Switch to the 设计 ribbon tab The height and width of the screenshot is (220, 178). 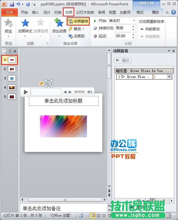(x=47, y=12)
